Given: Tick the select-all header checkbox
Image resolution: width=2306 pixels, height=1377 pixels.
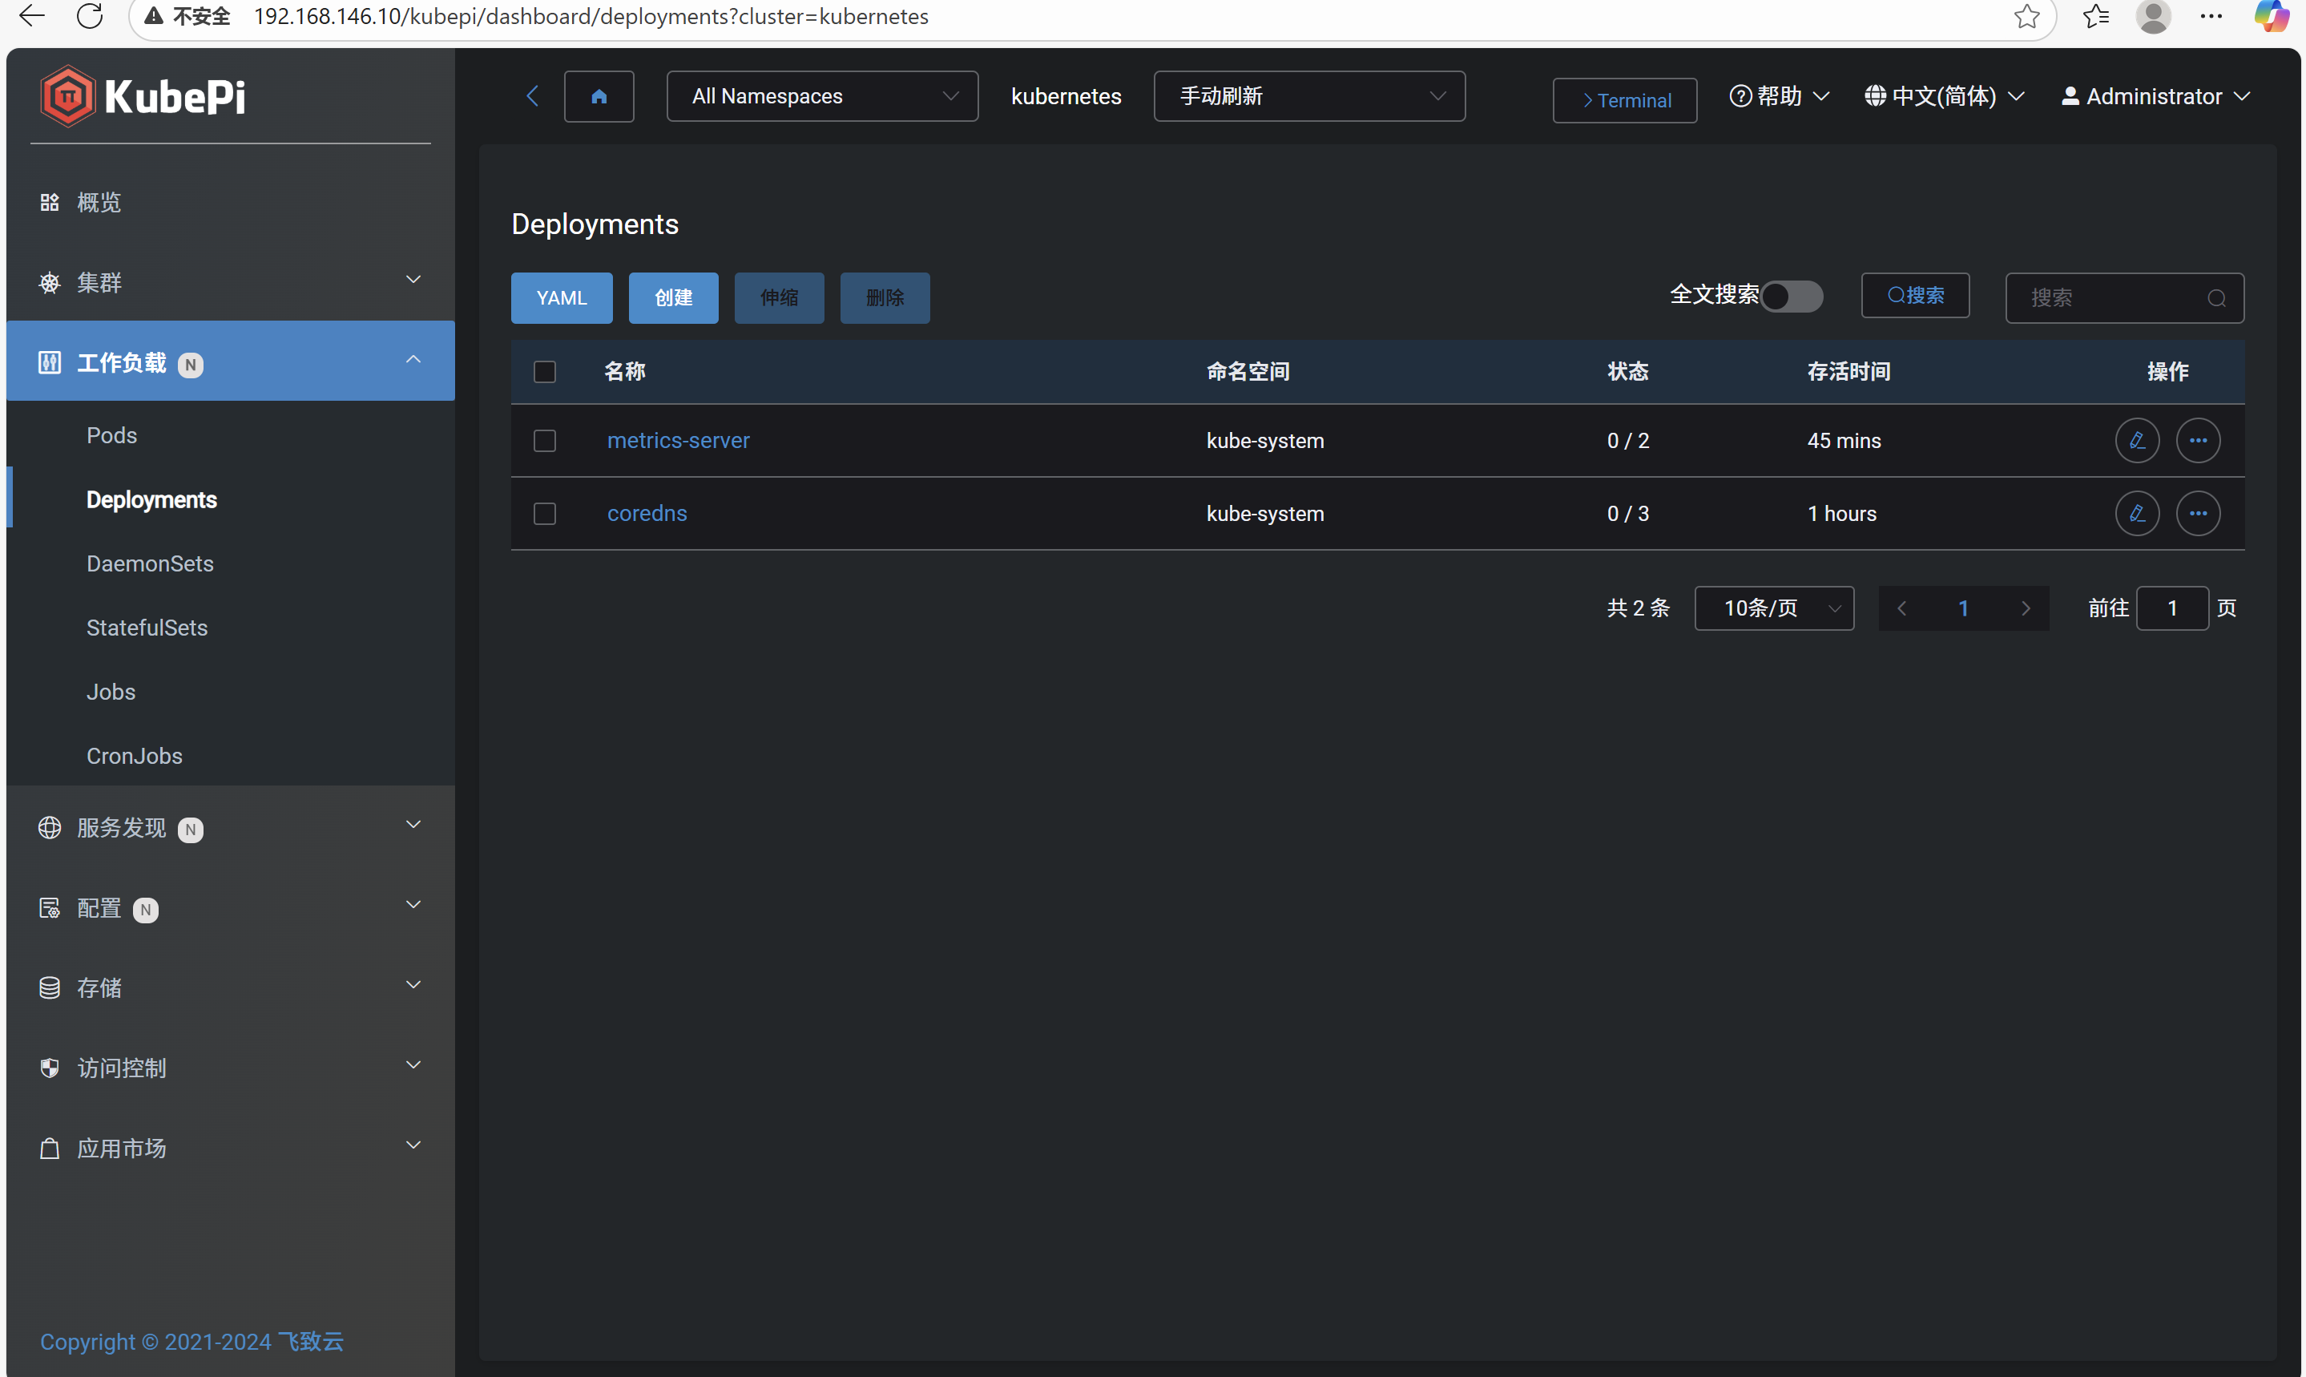Looking at the screenshot, I should pos(545,372).
